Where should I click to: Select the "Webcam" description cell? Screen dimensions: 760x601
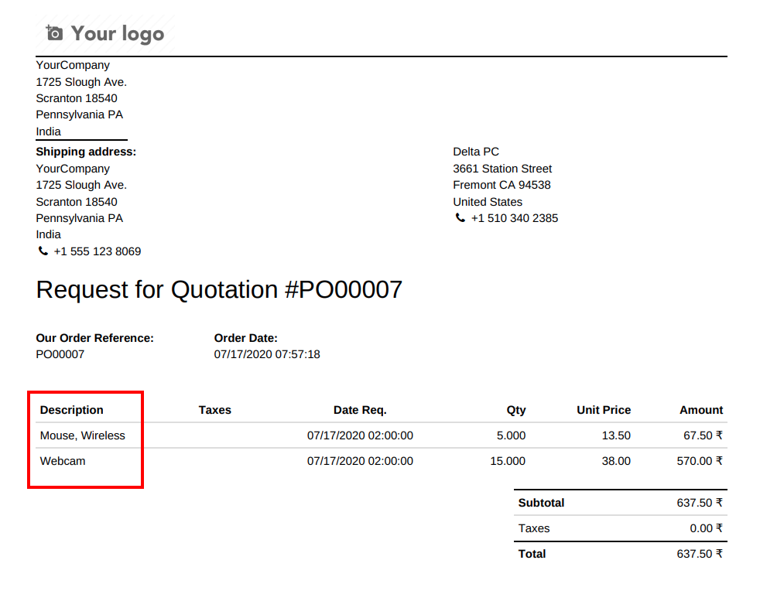click(63, 461)
